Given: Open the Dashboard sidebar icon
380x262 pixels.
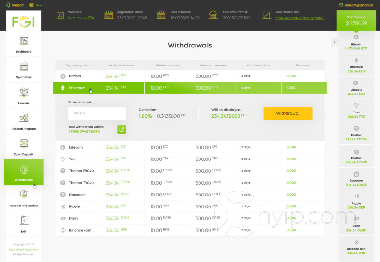Looking at the screenshot, I should [x=24, y=41].
